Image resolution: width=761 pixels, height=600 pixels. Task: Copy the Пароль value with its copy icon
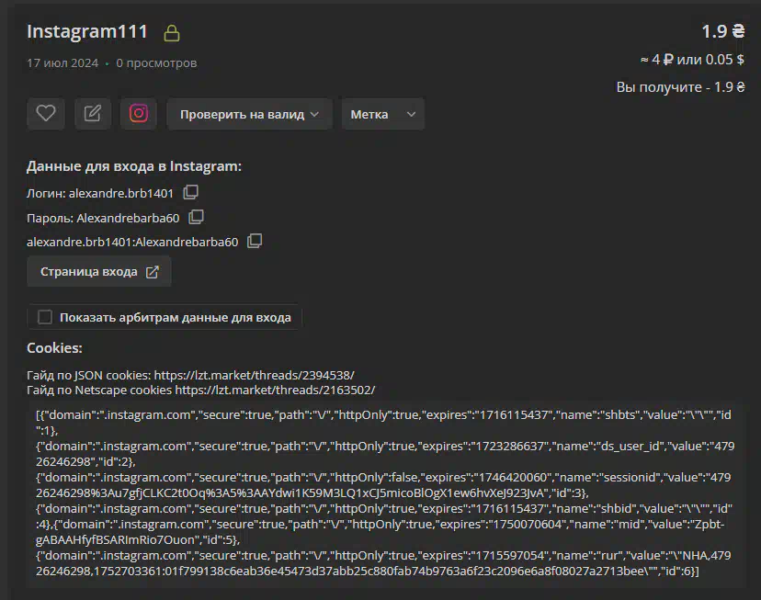coord(196,218)
